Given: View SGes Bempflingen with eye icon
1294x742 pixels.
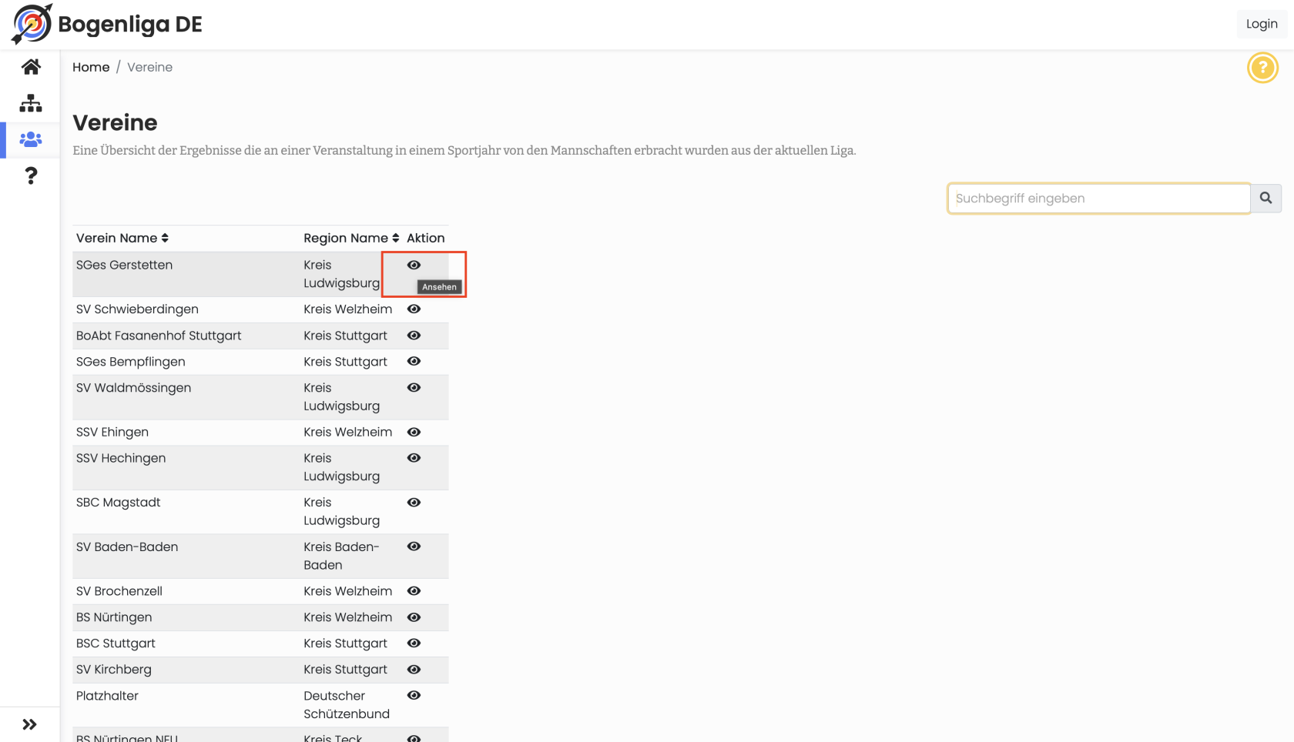Looking at the screenshot, I should click(x=414, y=361).
